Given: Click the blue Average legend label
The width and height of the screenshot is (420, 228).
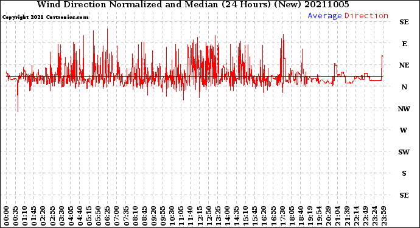Looking at the screenshot, I should pyautogui.click(x=324, y=16).
